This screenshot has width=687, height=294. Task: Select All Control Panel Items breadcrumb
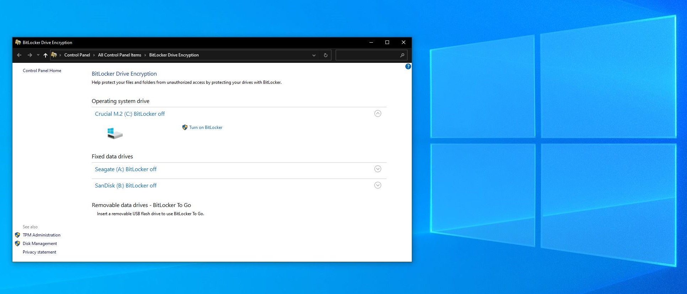coord(119,55)
